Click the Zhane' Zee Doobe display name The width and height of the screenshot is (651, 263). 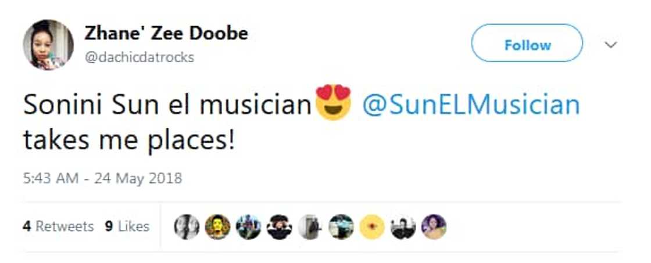point(166,33)
